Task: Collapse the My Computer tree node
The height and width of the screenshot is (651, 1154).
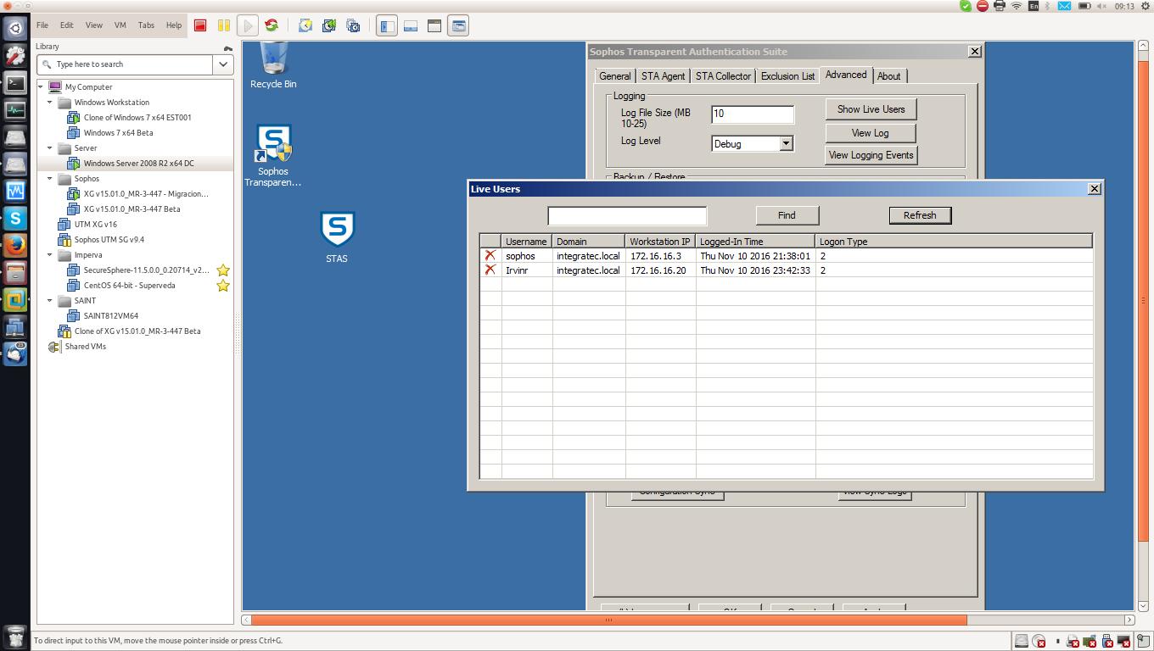Action: pyautogui.click(x=41, y=86)
